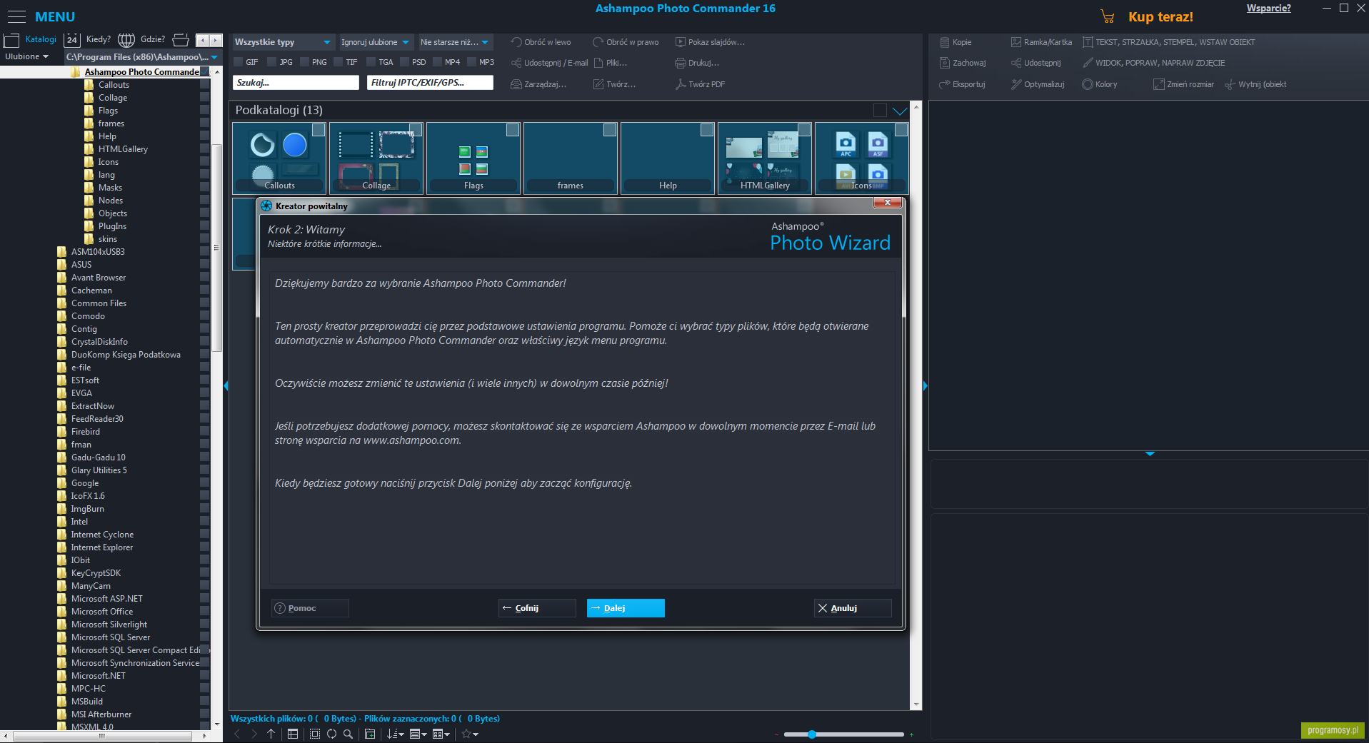Viewport: 1369px width, 743px height.
Task: Open TEKST, STRZAŁKA, STEMPEL, WSTAW OBIEKT menu
Action: (x=1169, y=42)
